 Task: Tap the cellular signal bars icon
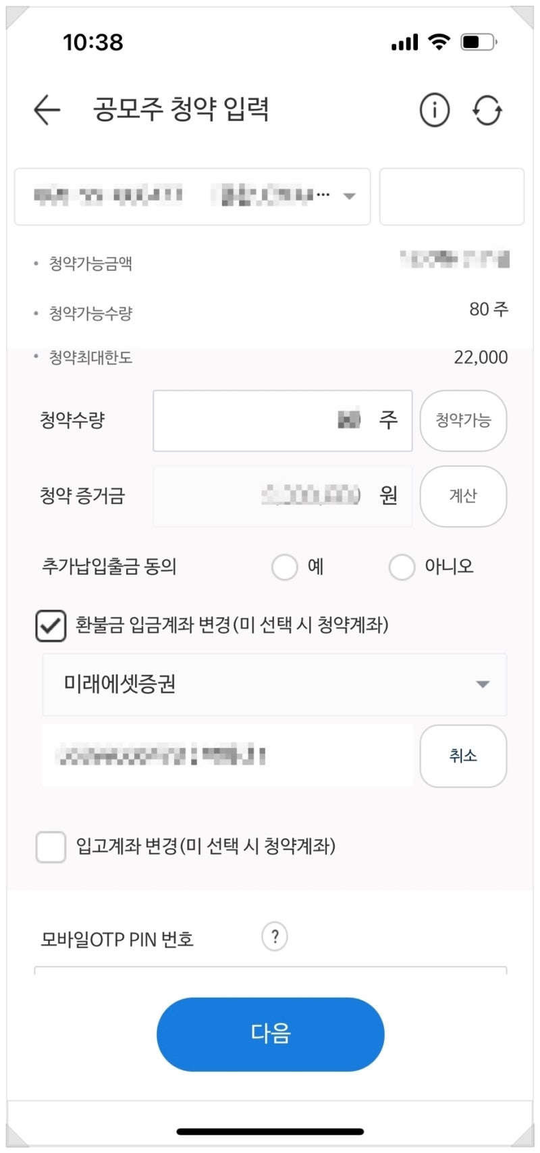click(x=405, y=43)
